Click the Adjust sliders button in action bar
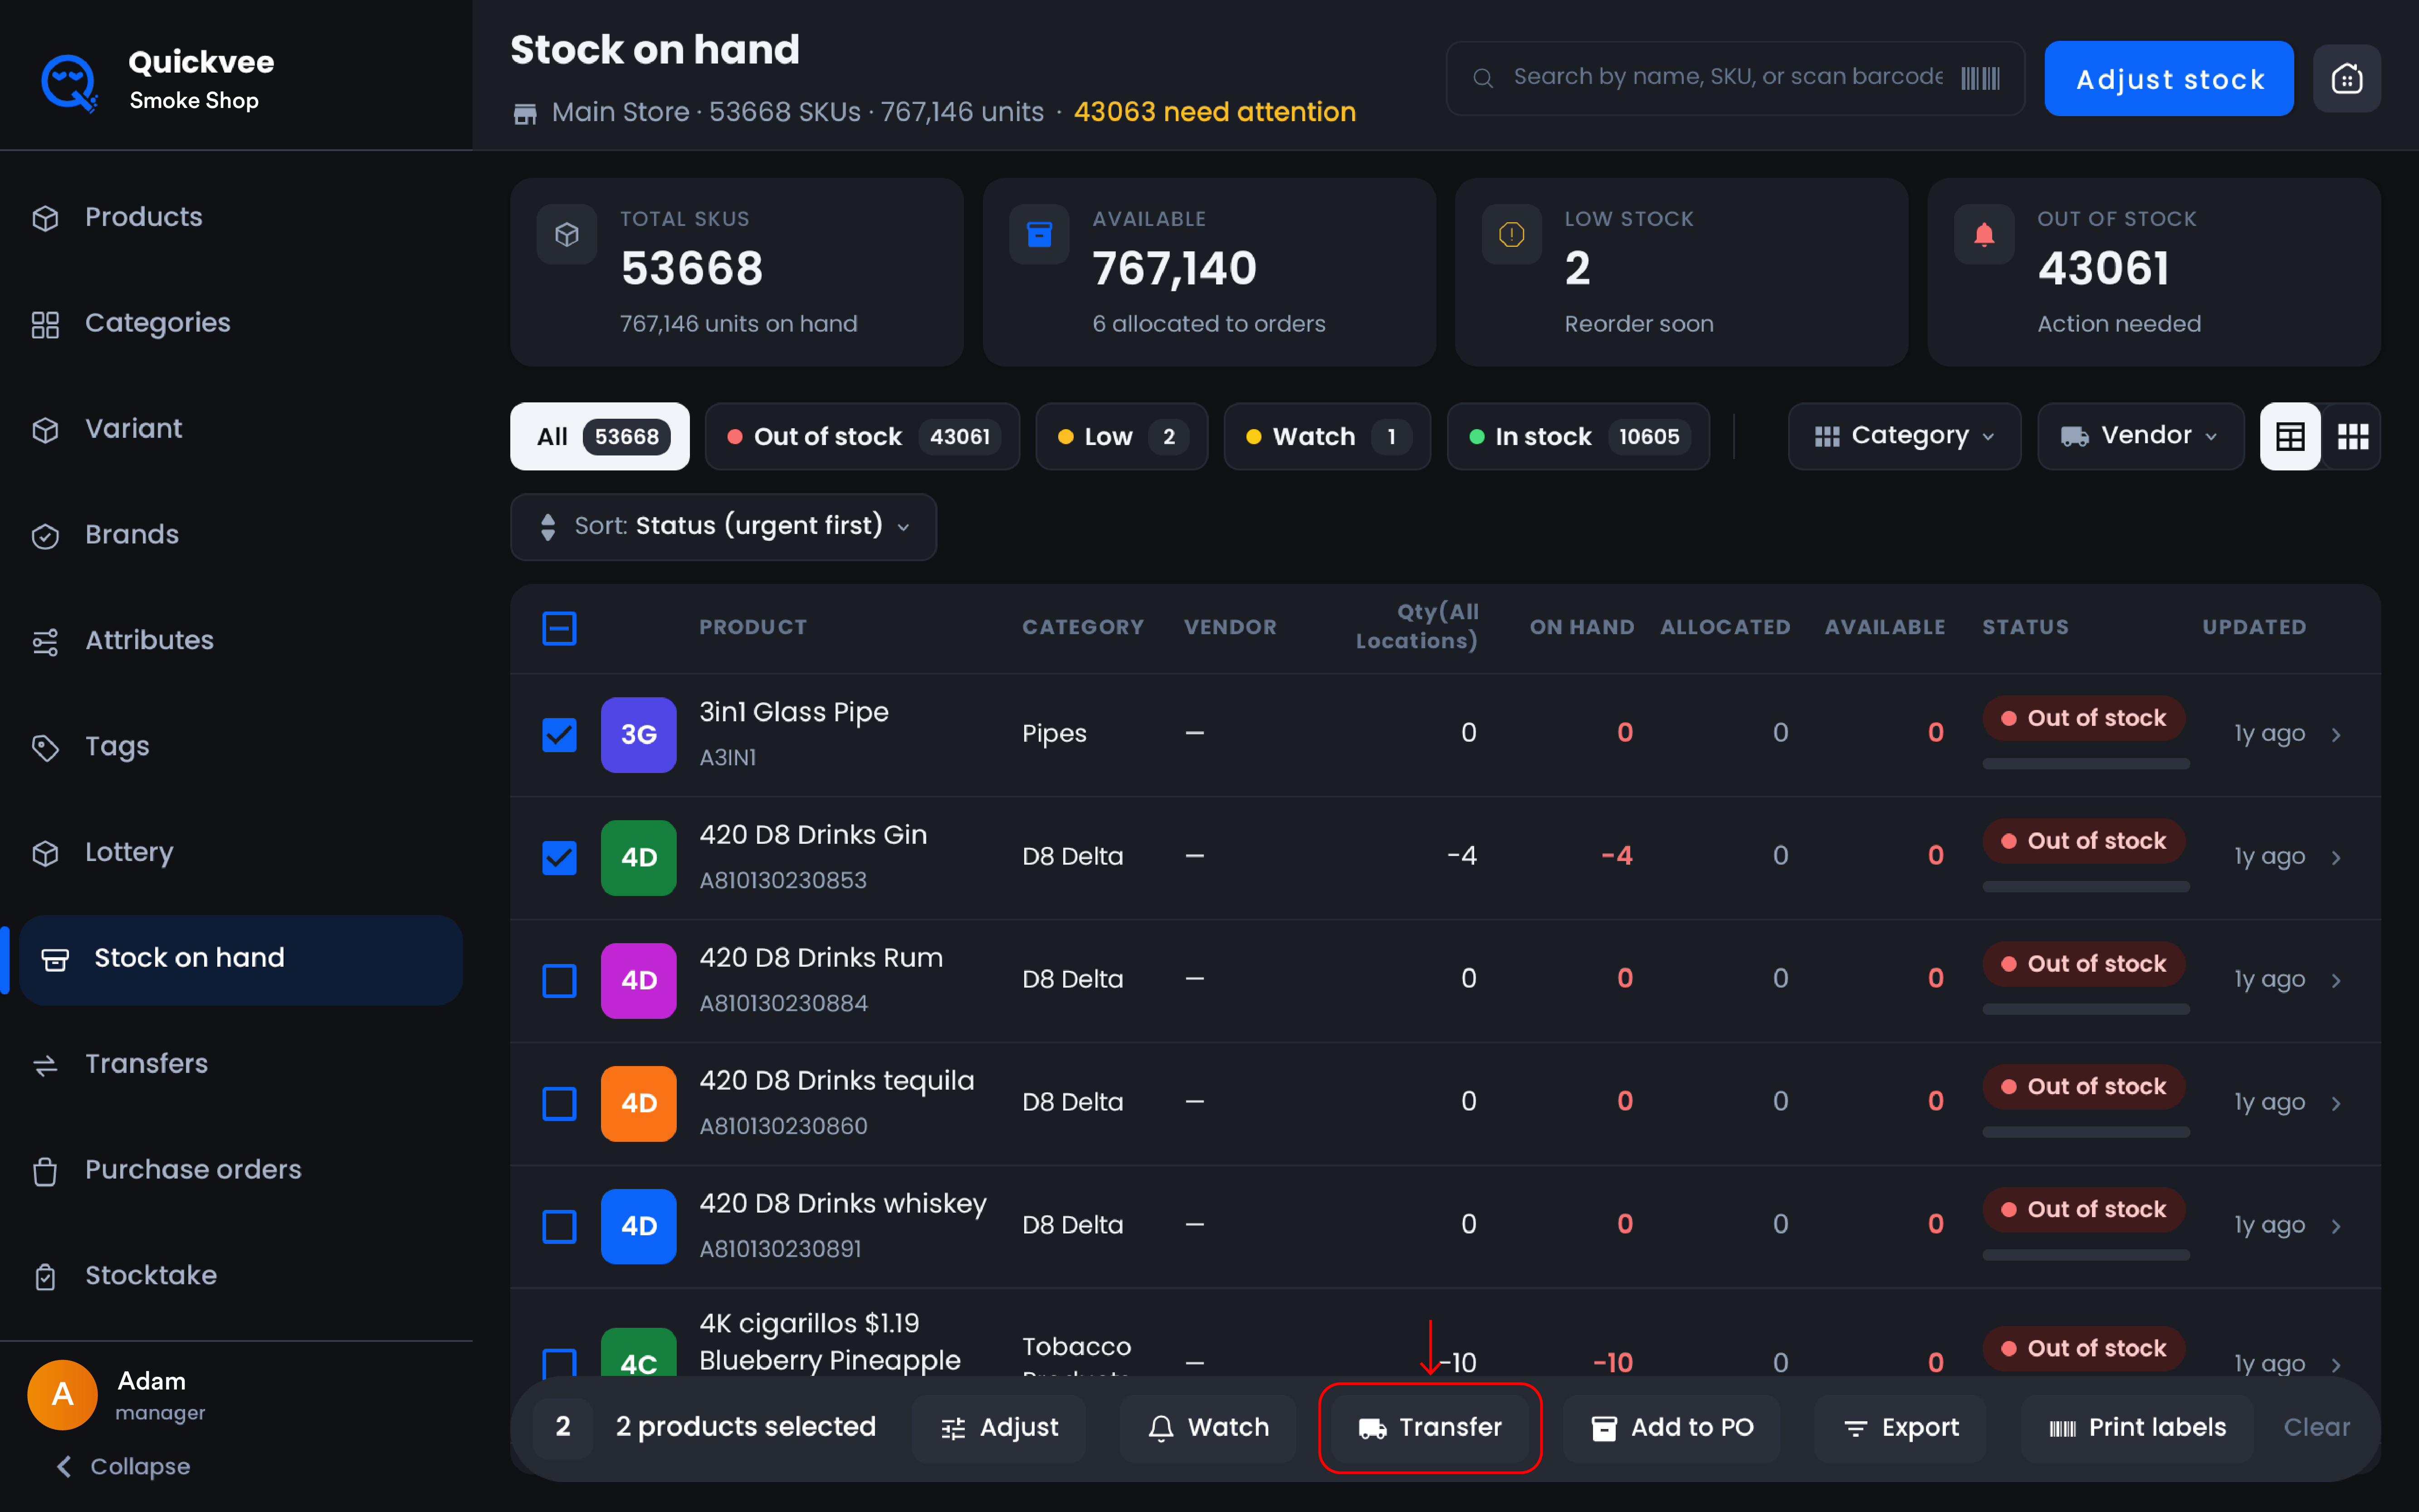The height and width of the screenshot is (1512, 2419). point(999,1427)
